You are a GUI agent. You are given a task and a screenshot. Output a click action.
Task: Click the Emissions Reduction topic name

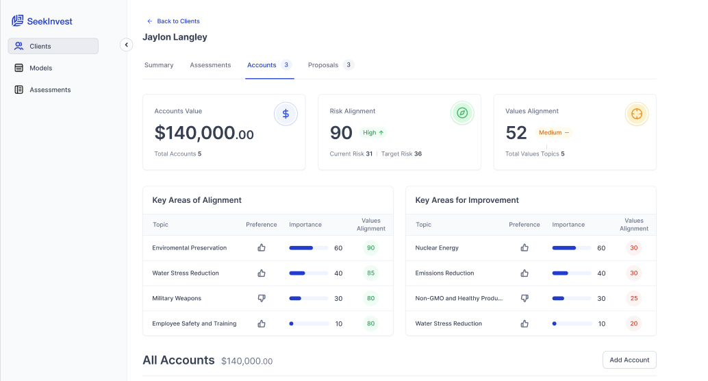[444, 273]
